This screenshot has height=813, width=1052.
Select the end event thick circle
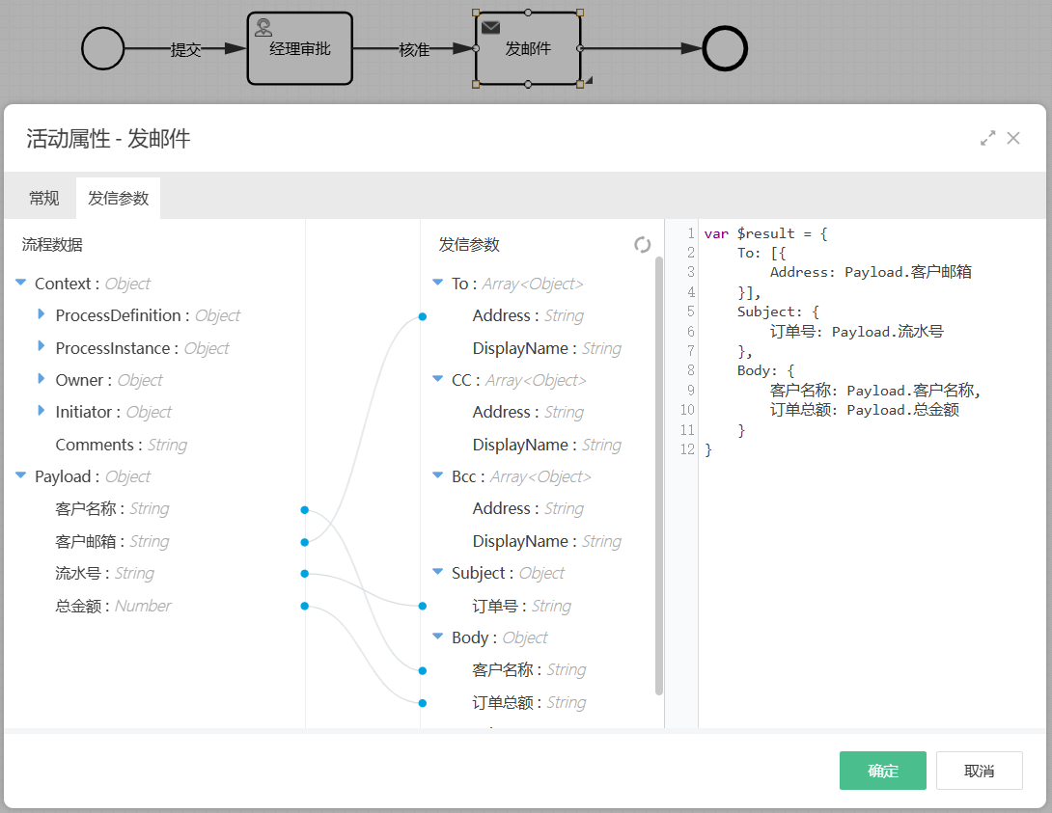pyautogui.click(x=725, y=48)
